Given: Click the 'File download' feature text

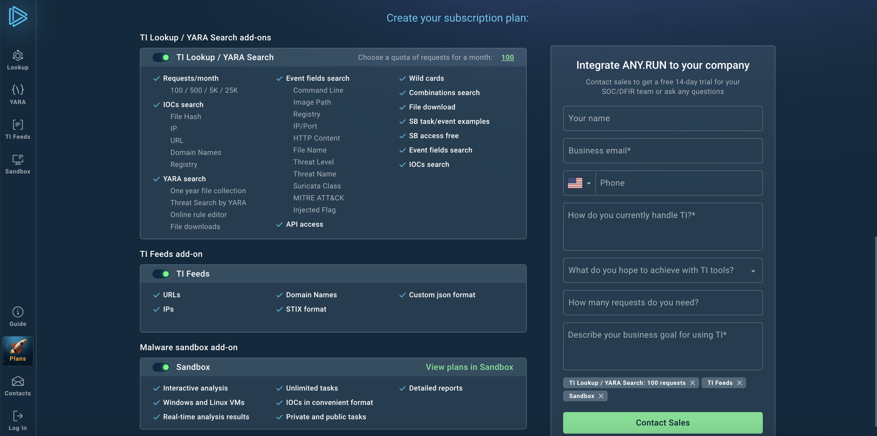Looking at the screenshot, I should (432, 107).
